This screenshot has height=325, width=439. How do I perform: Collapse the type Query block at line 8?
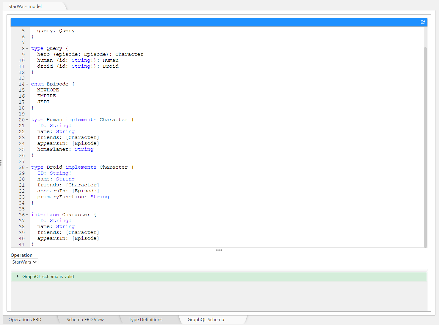pos(27,49)
